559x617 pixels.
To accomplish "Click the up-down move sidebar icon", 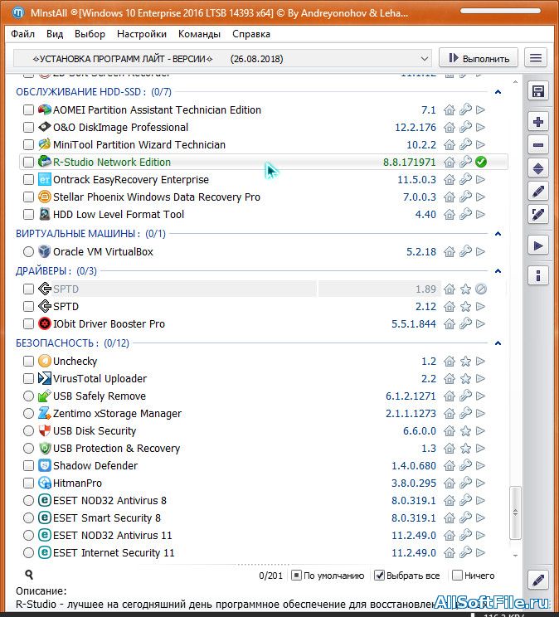I will [537, 169].
